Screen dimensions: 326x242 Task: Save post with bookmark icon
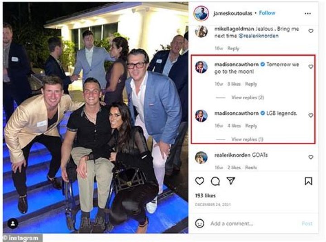pos(308,181)
